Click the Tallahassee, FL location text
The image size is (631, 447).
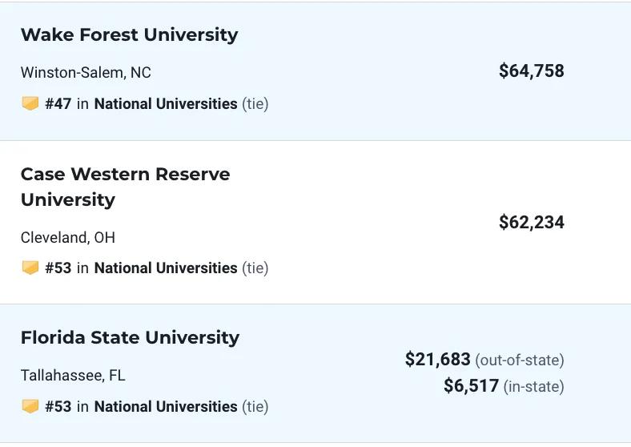point(73,376)
